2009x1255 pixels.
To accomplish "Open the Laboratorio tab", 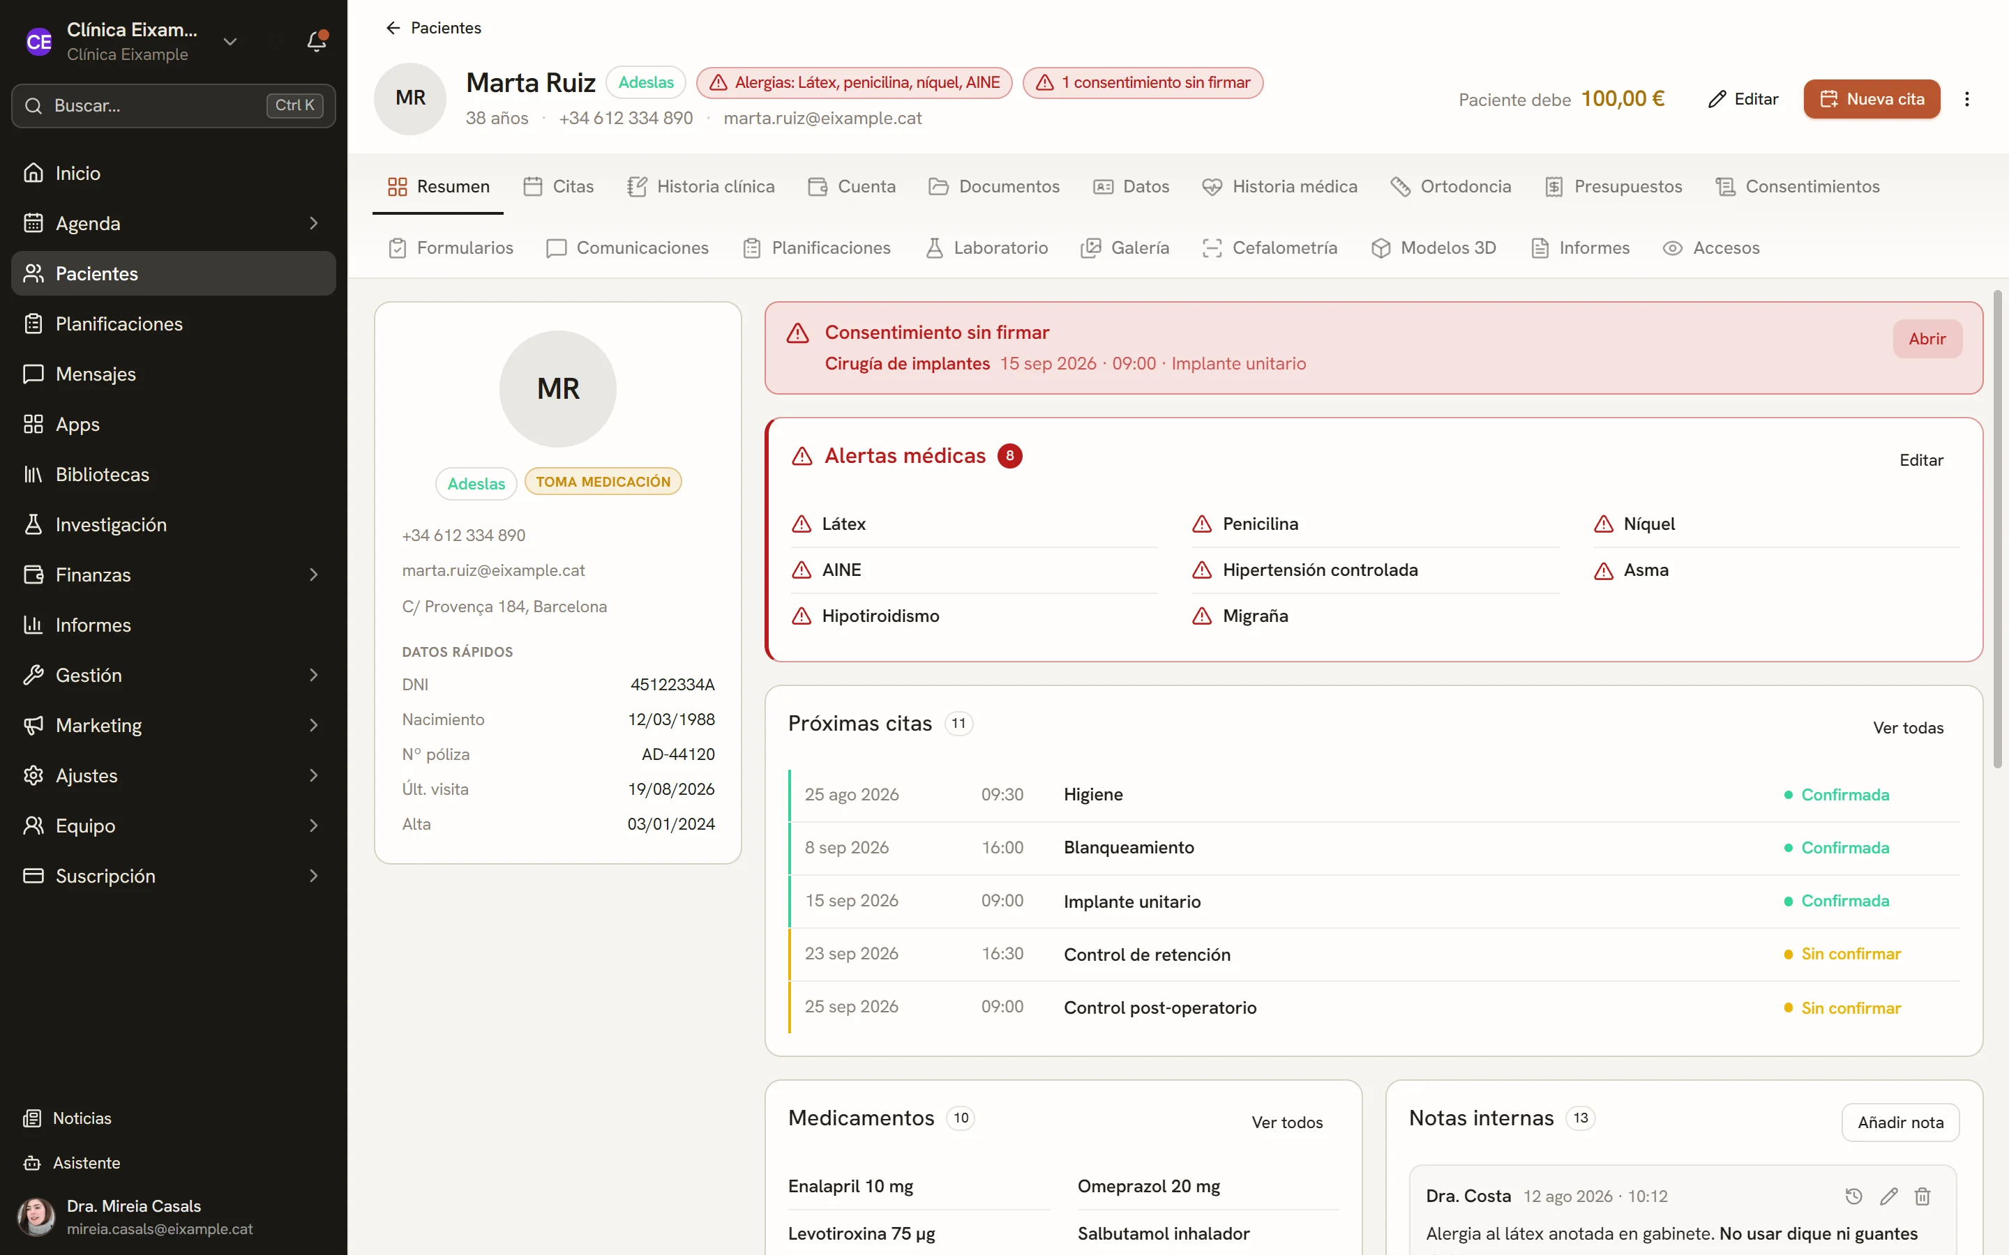I will coord(986,248).
